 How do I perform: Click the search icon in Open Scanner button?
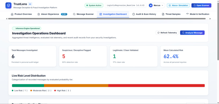tap(195, 5)
